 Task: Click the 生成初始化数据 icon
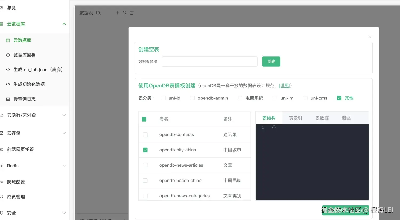[x=8, y=84]
